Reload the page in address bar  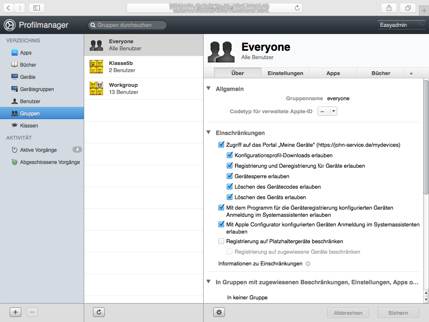click(297, 8)
